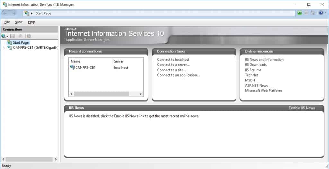Image resolution: width=329 pixels, height=169 pixels.
Task: Click Recent connections horizontal scrollbar thumb
Action: click(x=101, y=94)
